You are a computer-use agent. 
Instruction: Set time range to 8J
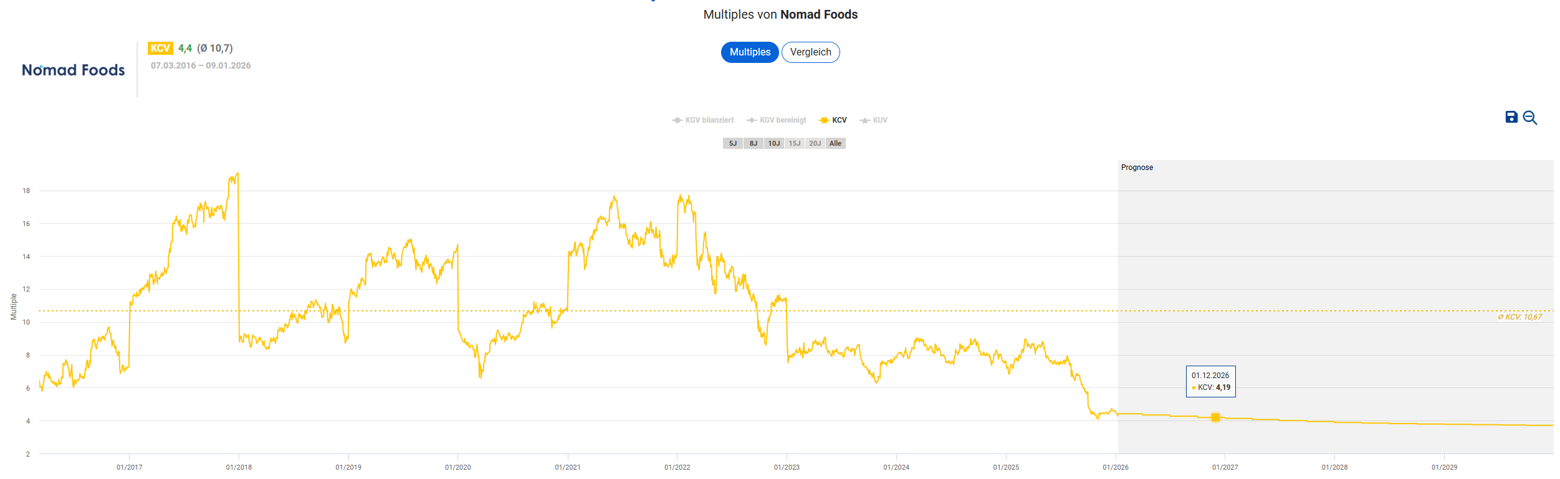click(x=754, y=143)
